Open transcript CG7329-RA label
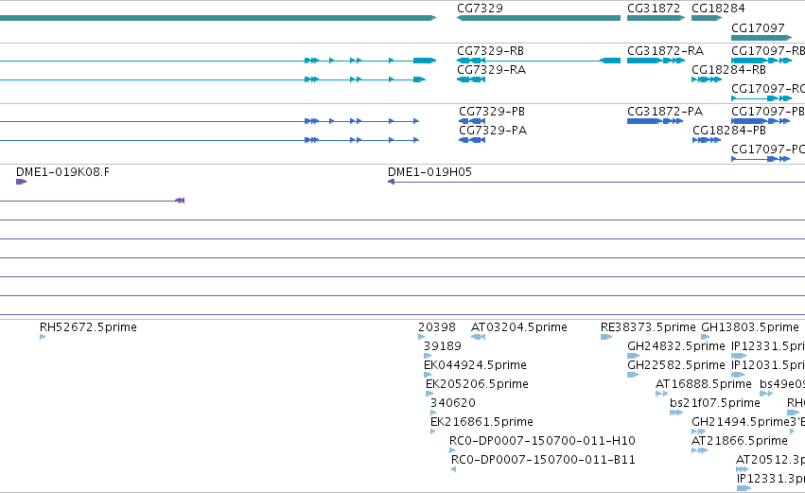805x493 pixels. 491,70
